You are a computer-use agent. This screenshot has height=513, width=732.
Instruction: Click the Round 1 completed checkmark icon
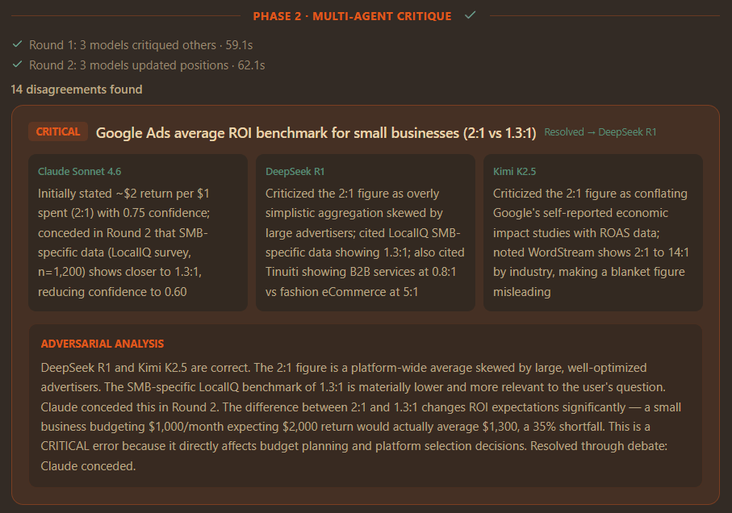click(17, 45)
